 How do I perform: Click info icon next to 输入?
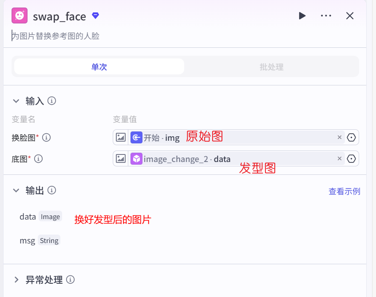tap(52, 101)
